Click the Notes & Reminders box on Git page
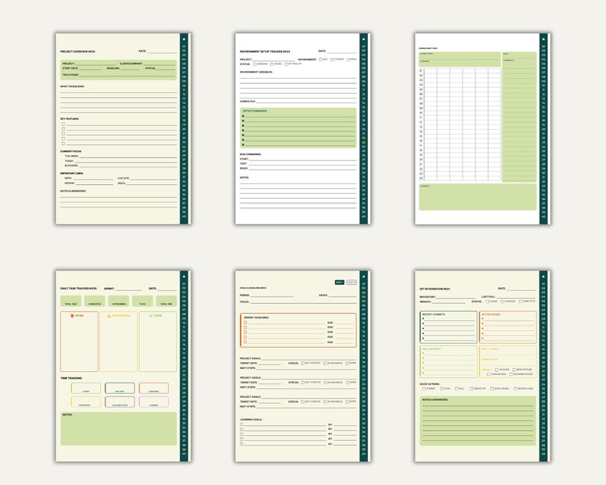The image size is (606, 485). tap(478, 421)
